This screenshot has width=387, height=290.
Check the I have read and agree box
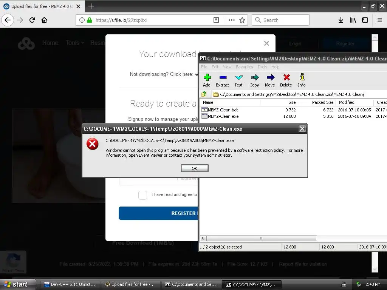click(142, 195)
